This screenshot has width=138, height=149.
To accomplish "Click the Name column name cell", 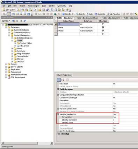I will (x=68, y=27).
